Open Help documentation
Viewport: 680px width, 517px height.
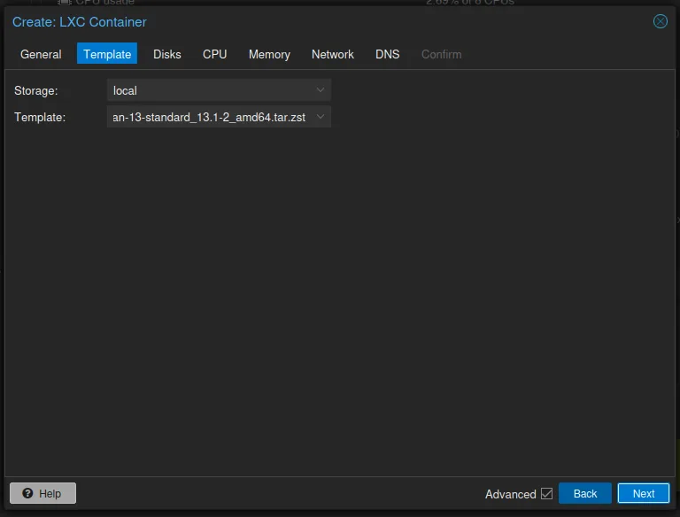42,493
